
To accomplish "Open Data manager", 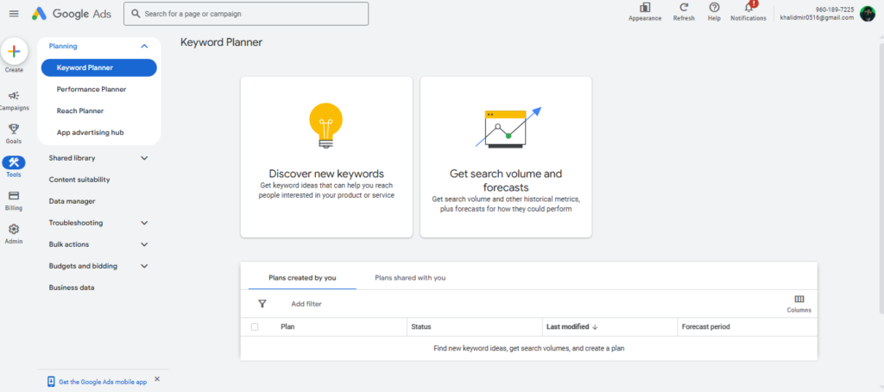I will [x=73, y=201].
